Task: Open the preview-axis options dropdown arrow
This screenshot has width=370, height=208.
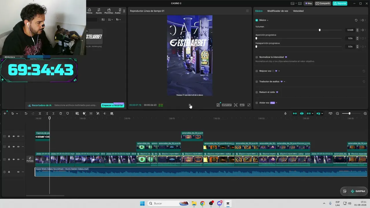Action: click(322, 114)
